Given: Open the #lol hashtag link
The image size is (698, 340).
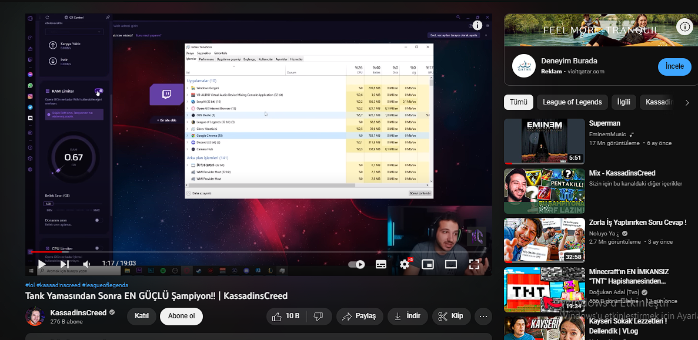Looking at the screenshot, I should 30,285.
